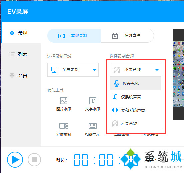184x173 pixels.
Task: Open the 常规 general sidebar section
Action: click(x=21, y=33)
